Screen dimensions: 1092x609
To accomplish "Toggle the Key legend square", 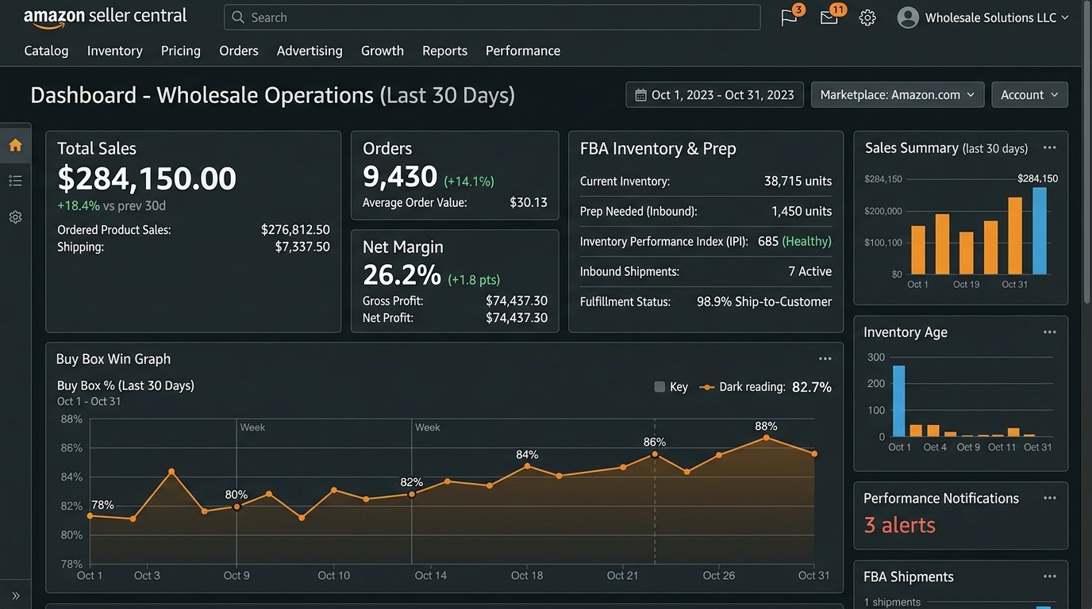I will pos(659,387).
